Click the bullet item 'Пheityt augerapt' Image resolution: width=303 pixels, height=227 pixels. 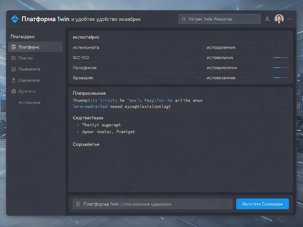click(102, 125)
